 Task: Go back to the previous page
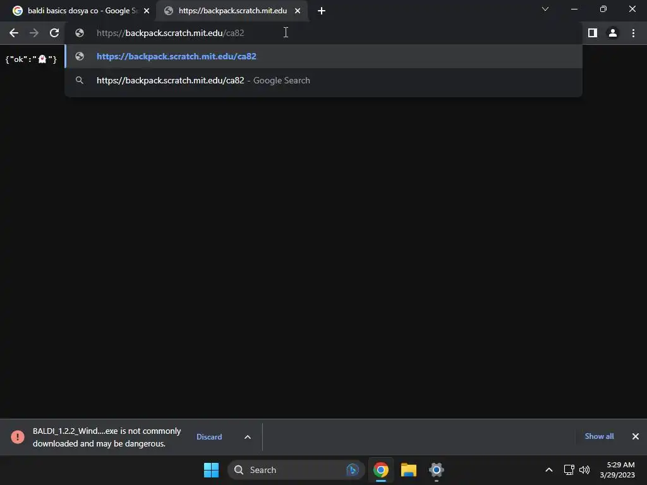click(x=14, y=33)
